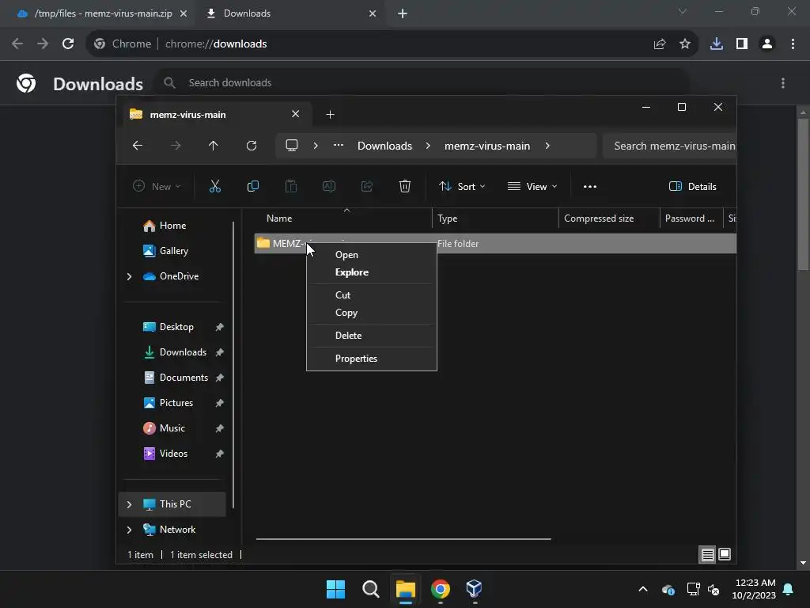Click the chevron after Downloads breadcrumb
810x608 pixels.
[428, 146]
